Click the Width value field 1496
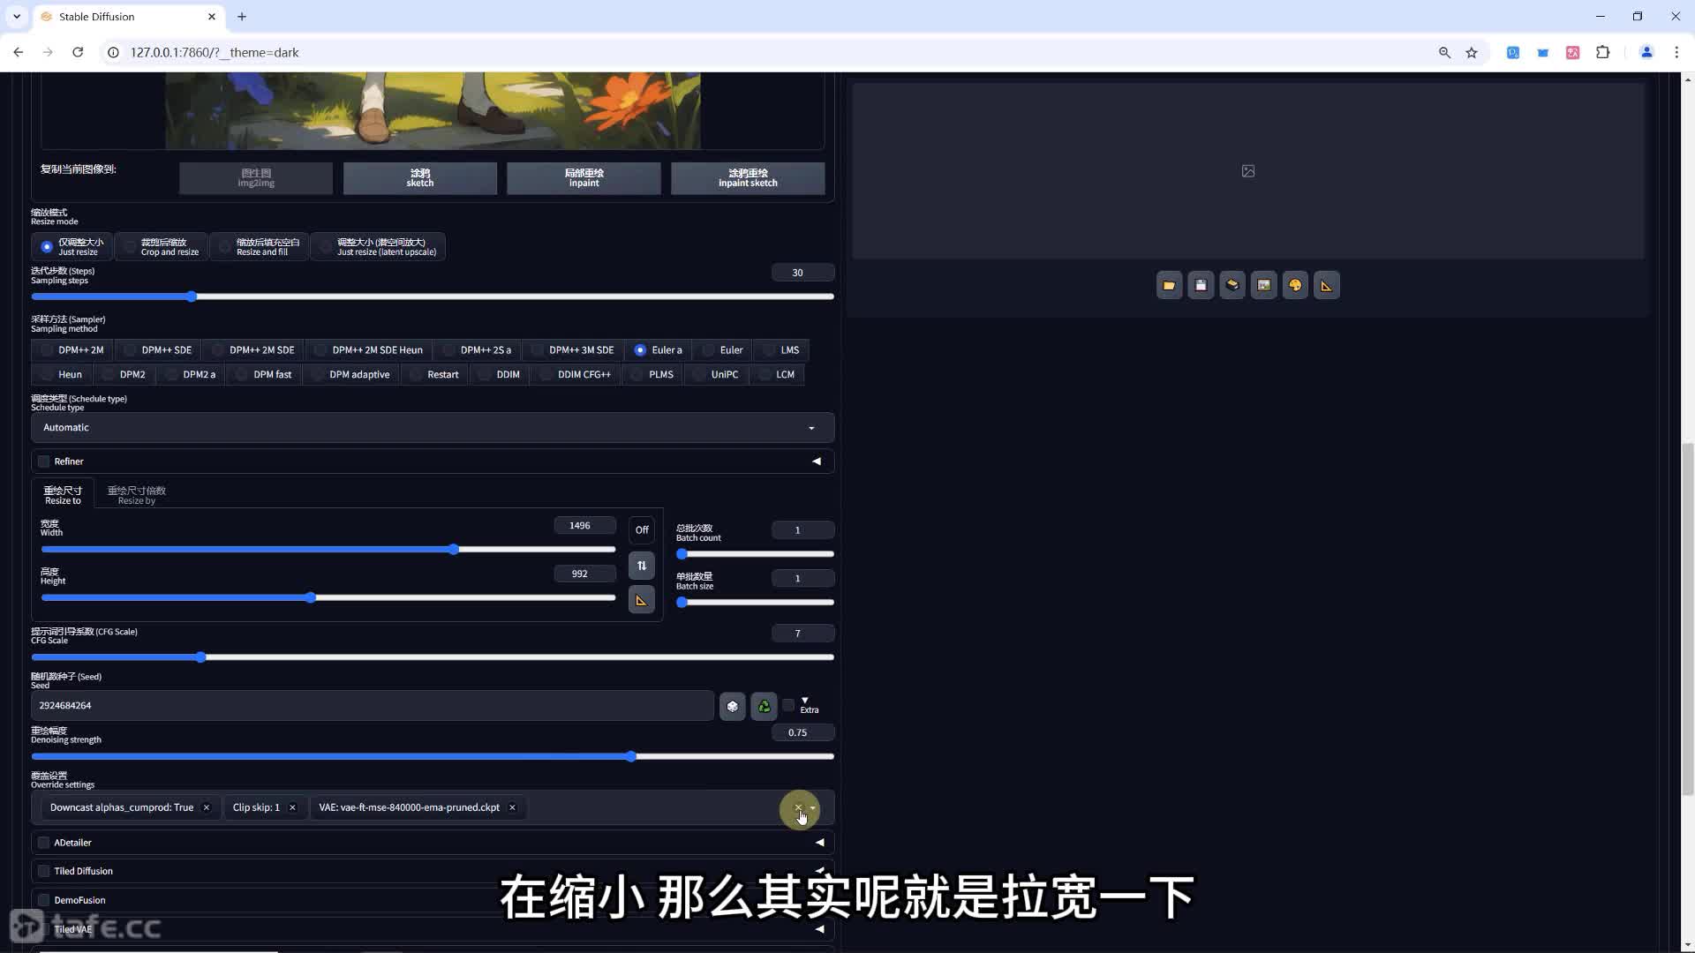1695x953 pixels. click(x=585, y=526)
